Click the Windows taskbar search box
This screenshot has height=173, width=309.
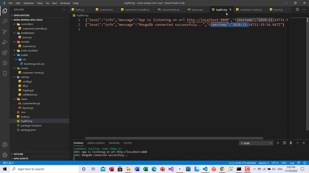pyautogui.click(x=44, y=169)
